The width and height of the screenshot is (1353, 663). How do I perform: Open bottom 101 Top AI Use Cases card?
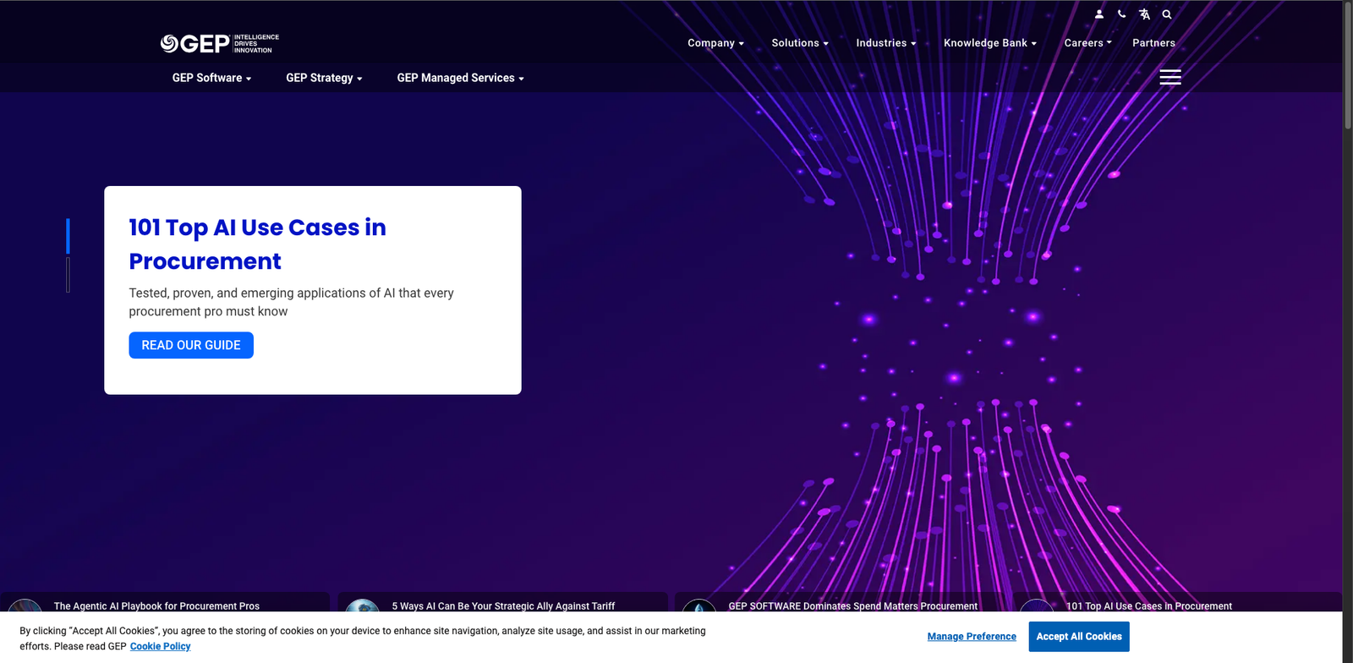coord(1177,602)
